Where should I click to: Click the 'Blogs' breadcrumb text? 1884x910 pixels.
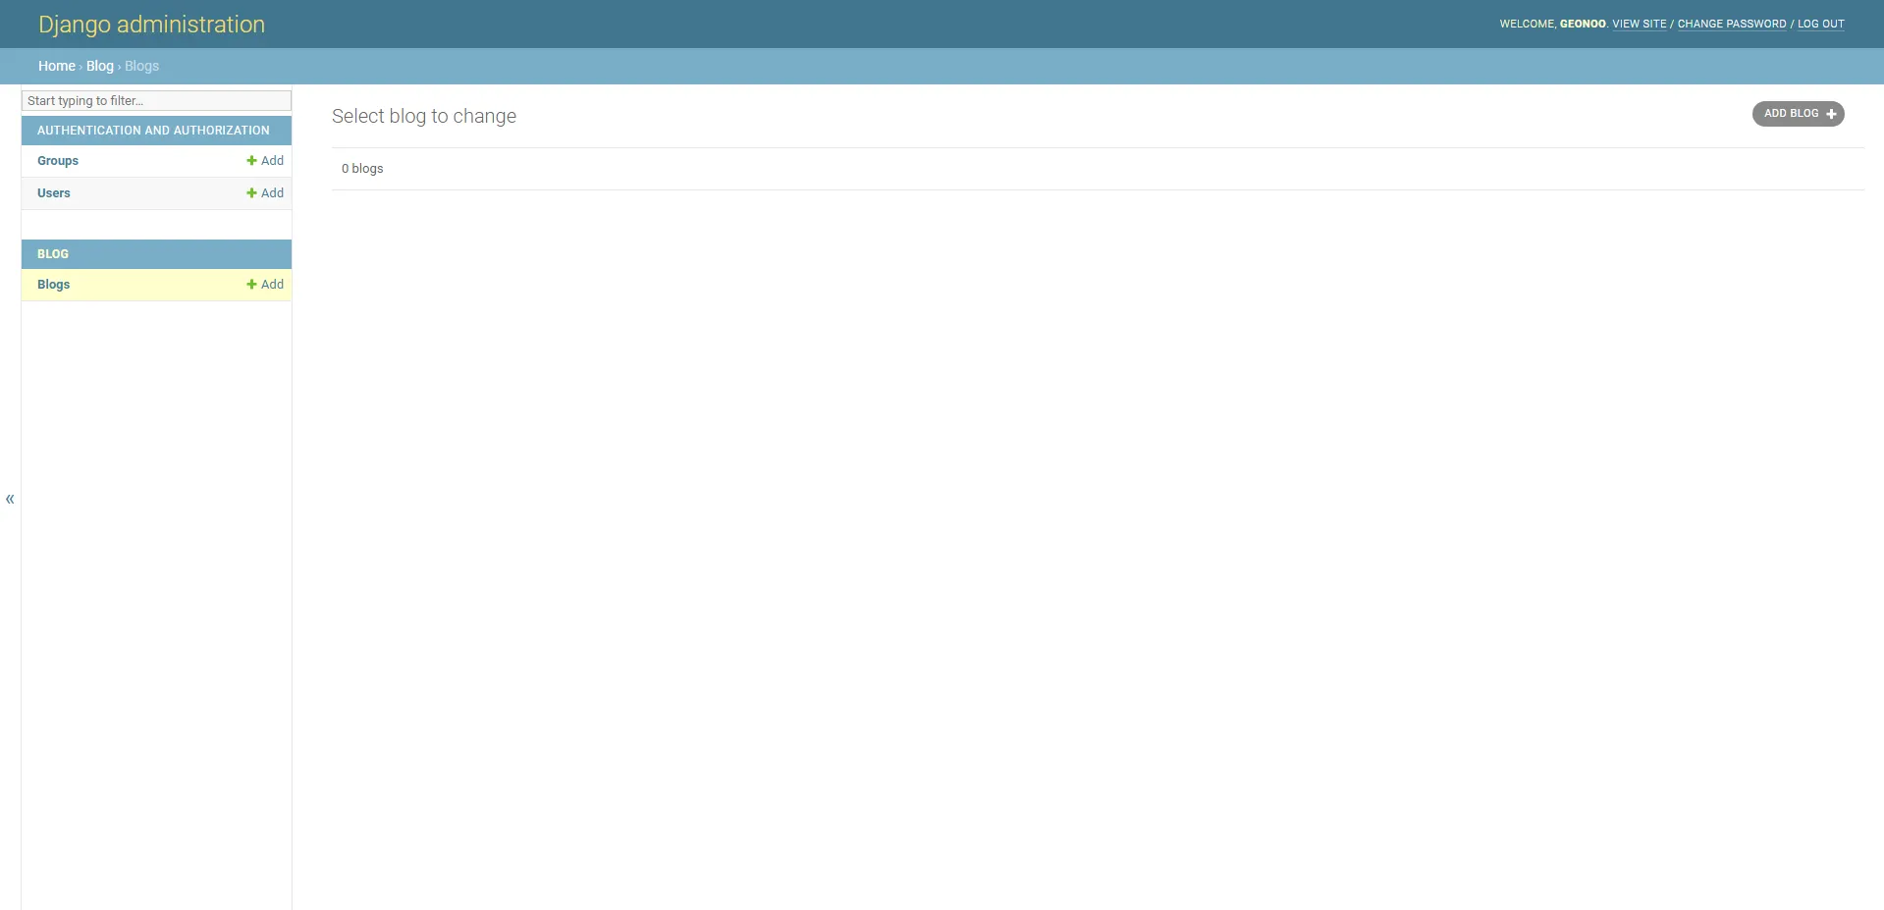coord(141,66)
